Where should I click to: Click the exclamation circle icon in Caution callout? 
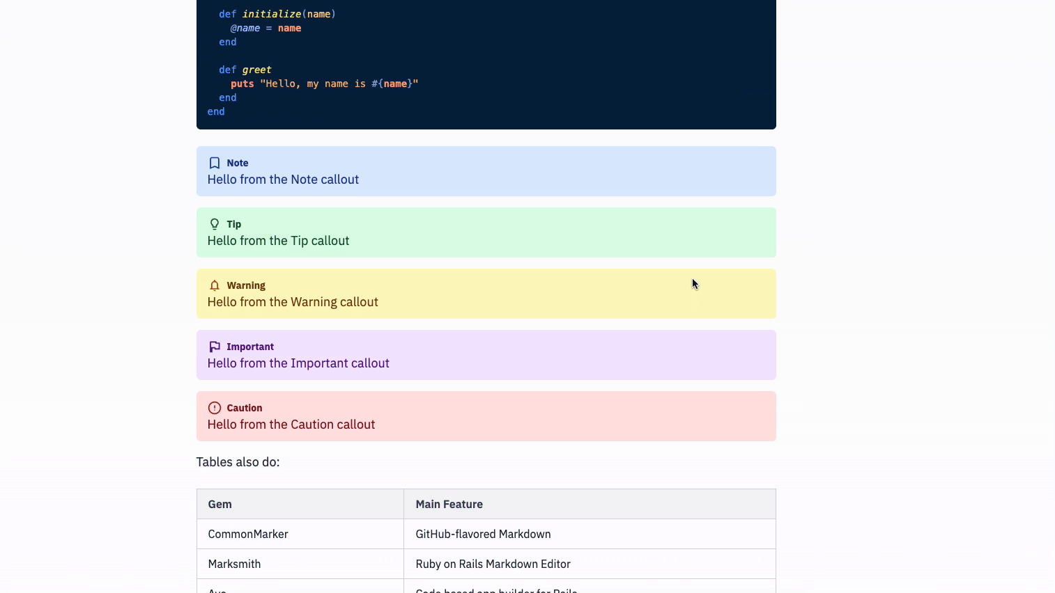[x=215, y=408]
